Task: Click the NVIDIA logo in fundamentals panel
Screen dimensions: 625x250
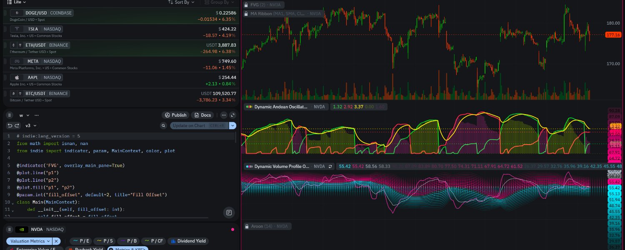Action: tap(22, 229)
